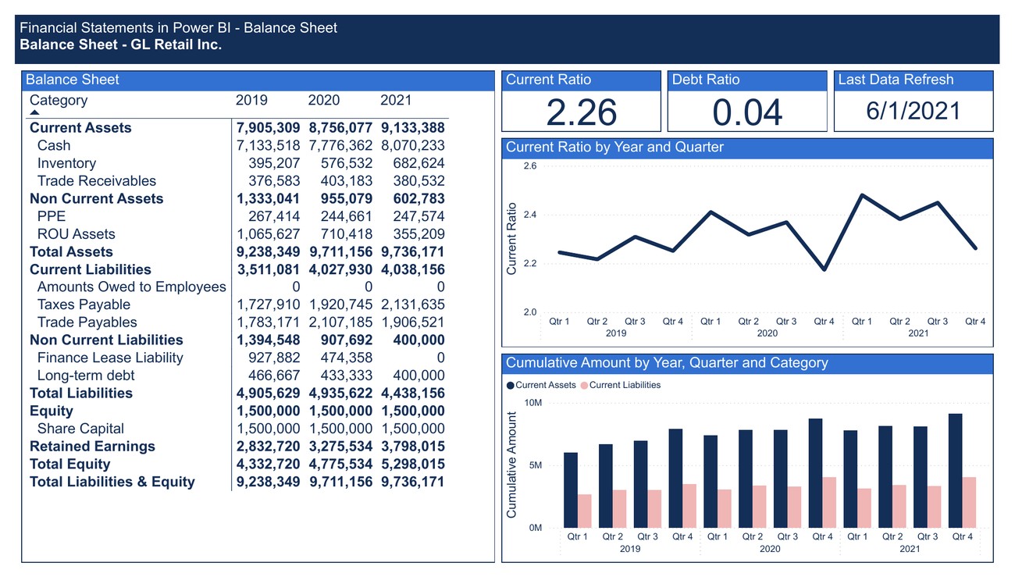Select Current Assets legend swatch
The image size is (1015, 584).
pos(511,385)
